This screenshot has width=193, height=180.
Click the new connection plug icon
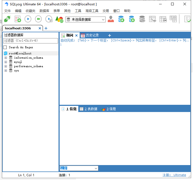coord(7,19)
